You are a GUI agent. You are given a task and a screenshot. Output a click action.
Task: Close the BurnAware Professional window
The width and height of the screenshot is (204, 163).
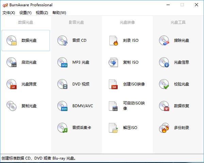[197, 5]
